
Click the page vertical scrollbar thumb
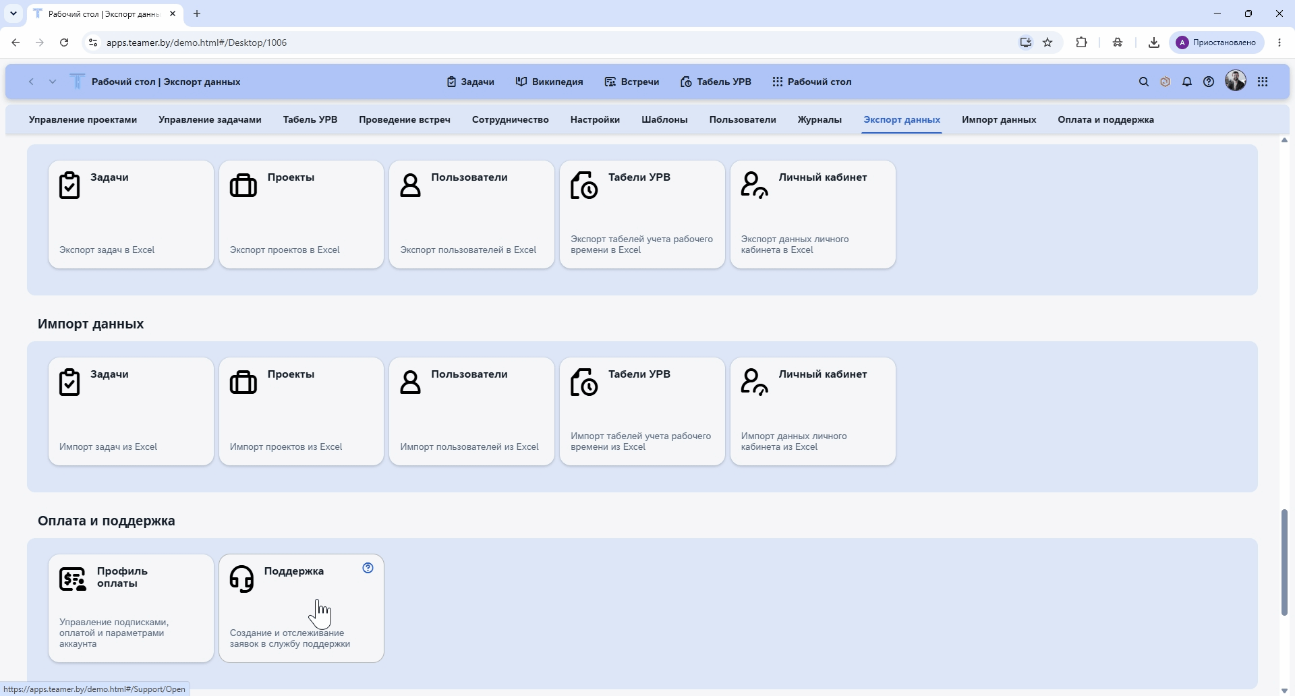point(1284,562)
